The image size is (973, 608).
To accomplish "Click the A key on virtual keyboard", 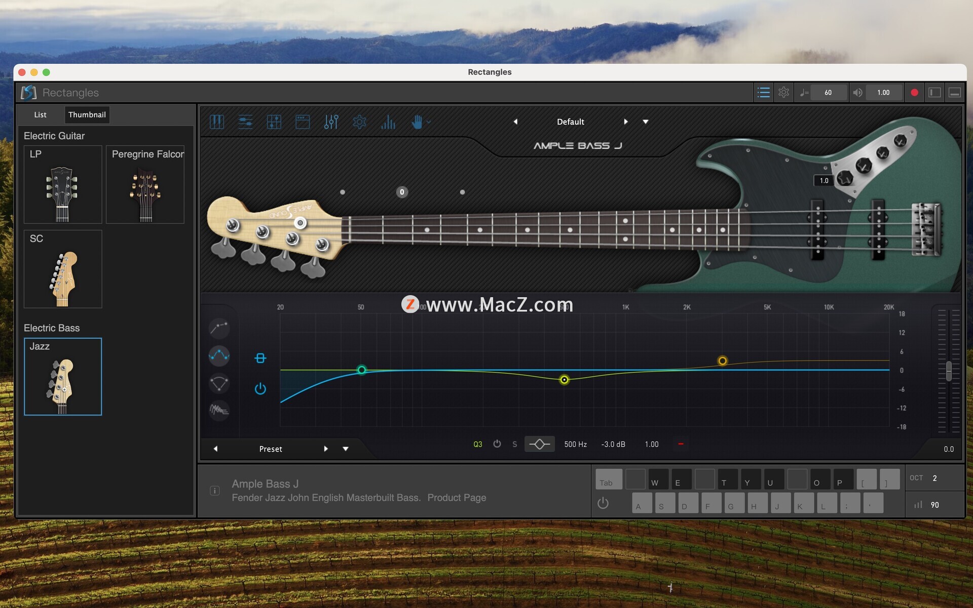I will coord(642,503).
